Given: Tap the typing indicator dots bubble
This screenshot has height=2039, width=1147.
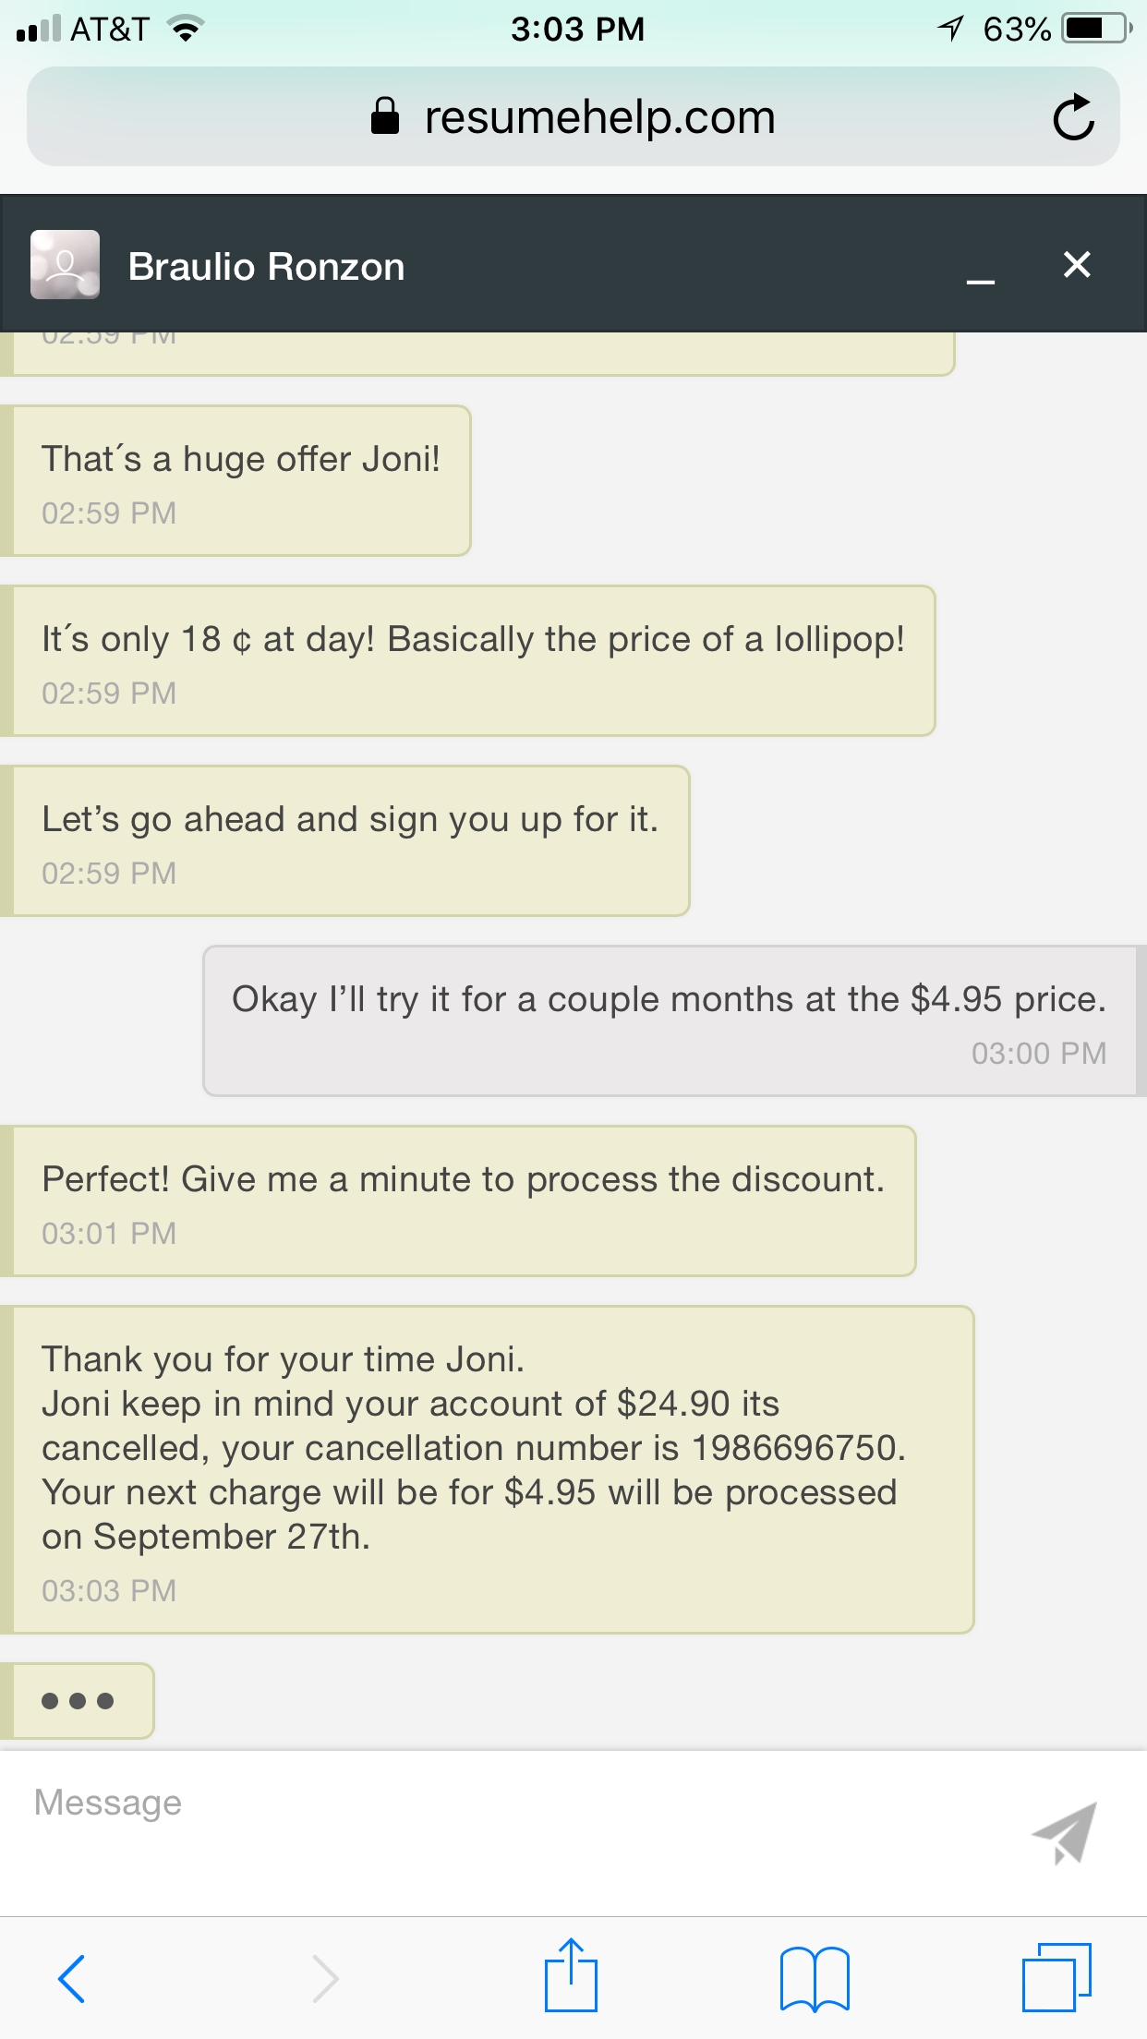Looking at the screenshot, I should (x=78, y=1701).
